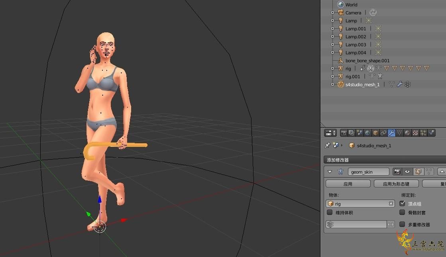Enable the 多重修改器 multi modifier checkbox
Viewport: 446px width, 257px height.
tap(402, 224)
